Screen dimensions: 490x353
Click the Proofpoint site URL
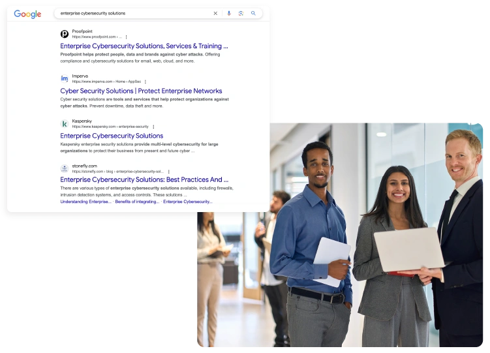click(x=97, y=37)
